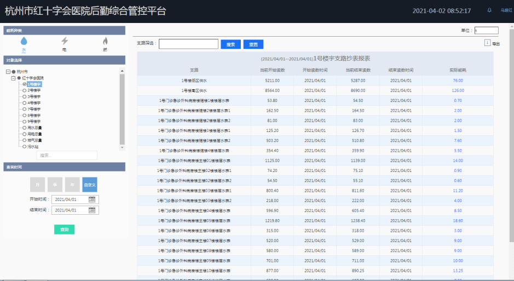Click the 结束时间 date field
Viewport: 514px width, 281px height.
tap(75, 210)
